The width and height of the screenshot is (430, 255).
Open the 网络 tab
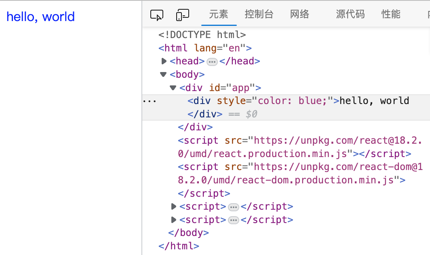299,14
